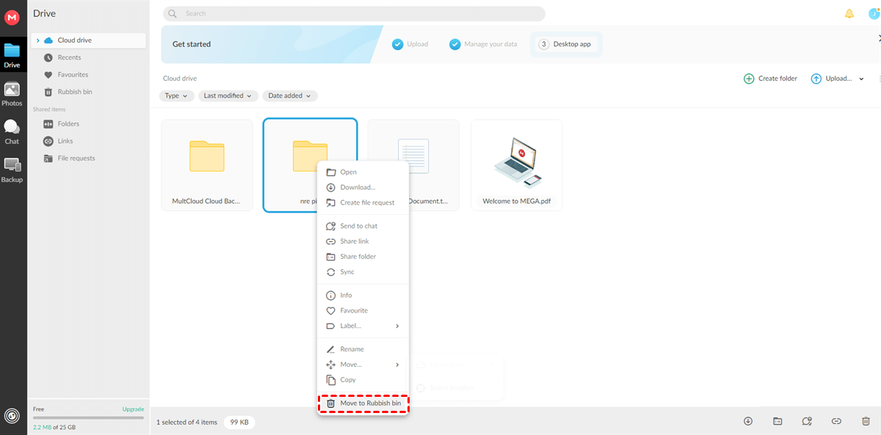Open the Type filter dropdown
881x435 pixels.
176,96
